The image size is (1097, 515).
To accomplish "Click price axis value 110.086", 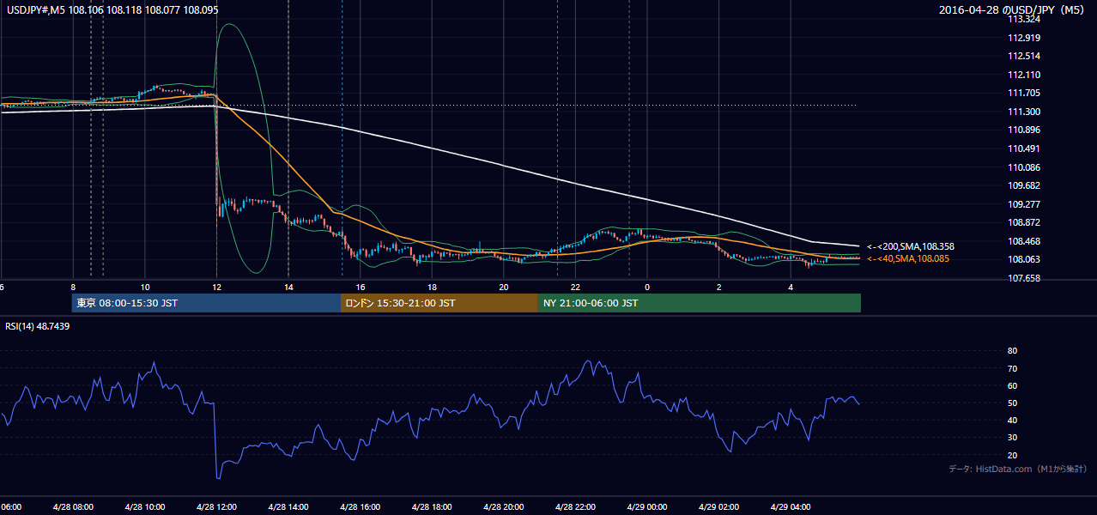I will 1024,167.
